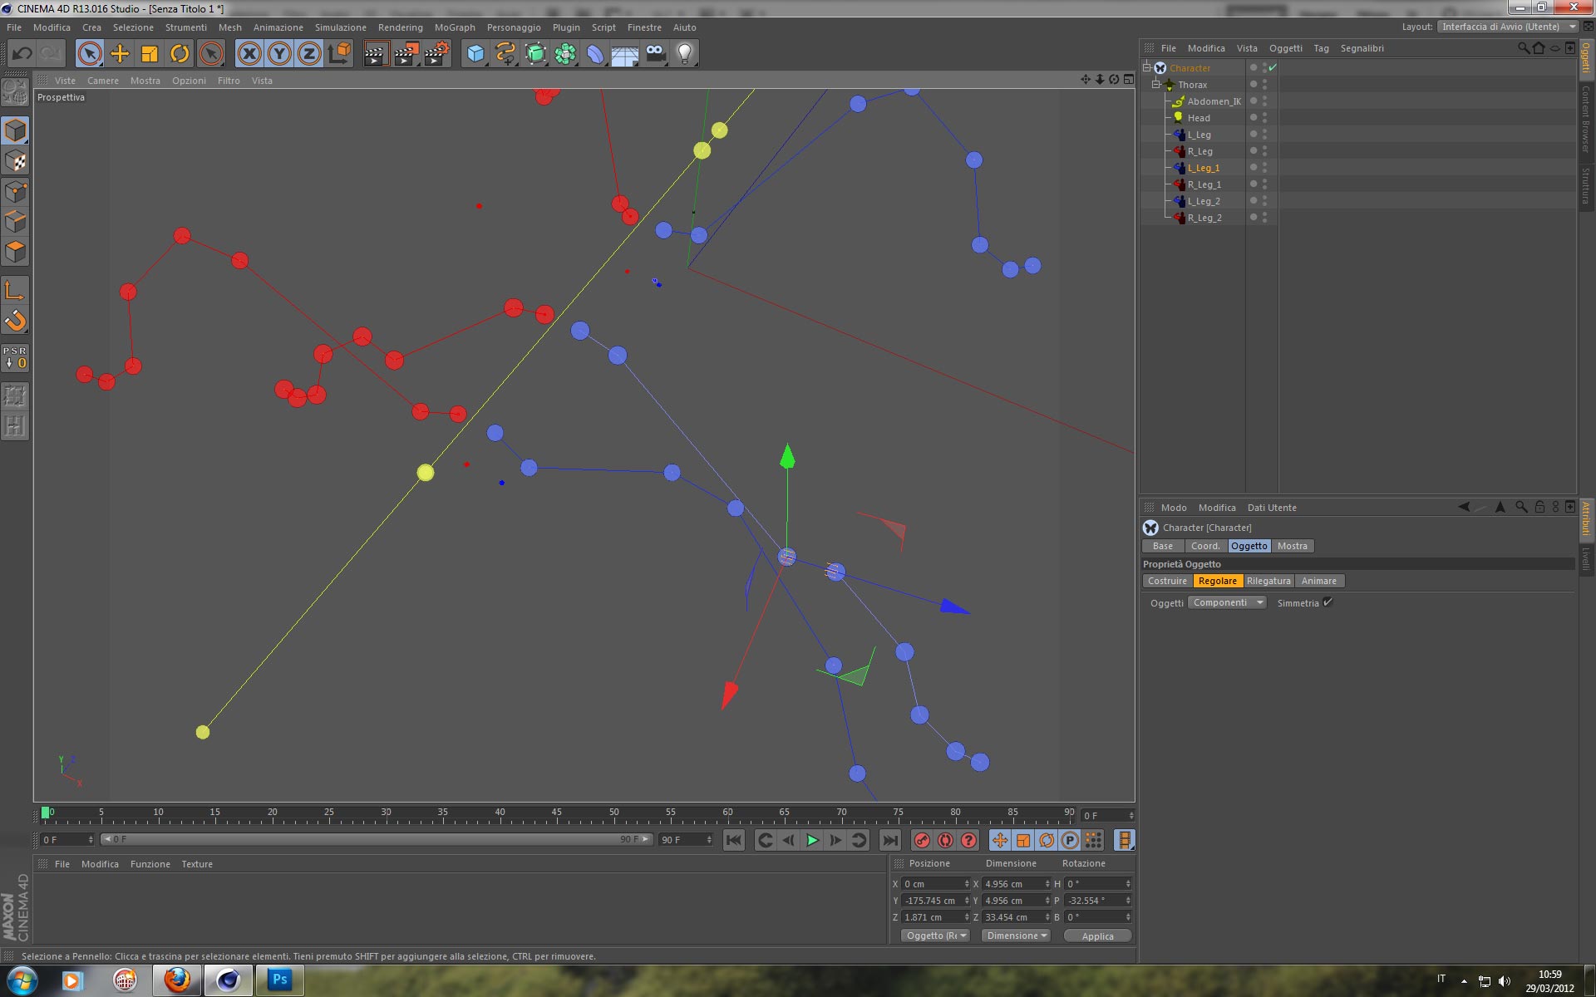Select the Rotate tool icon
The height and width of the screenshot is (997, 1596).
tap(180, 54)
